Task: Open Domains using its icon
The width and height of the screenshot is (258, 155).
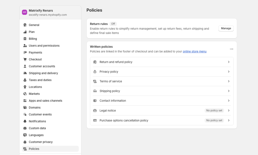Action: [24, 107]
